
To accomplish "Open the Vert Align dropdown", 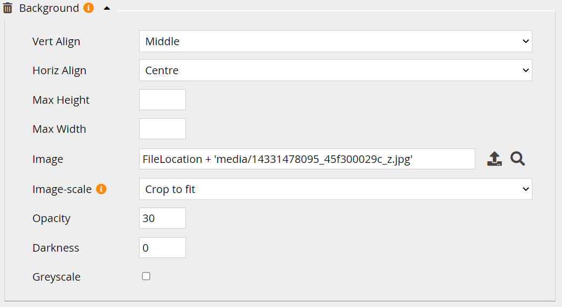I will [x=335, y=41].
